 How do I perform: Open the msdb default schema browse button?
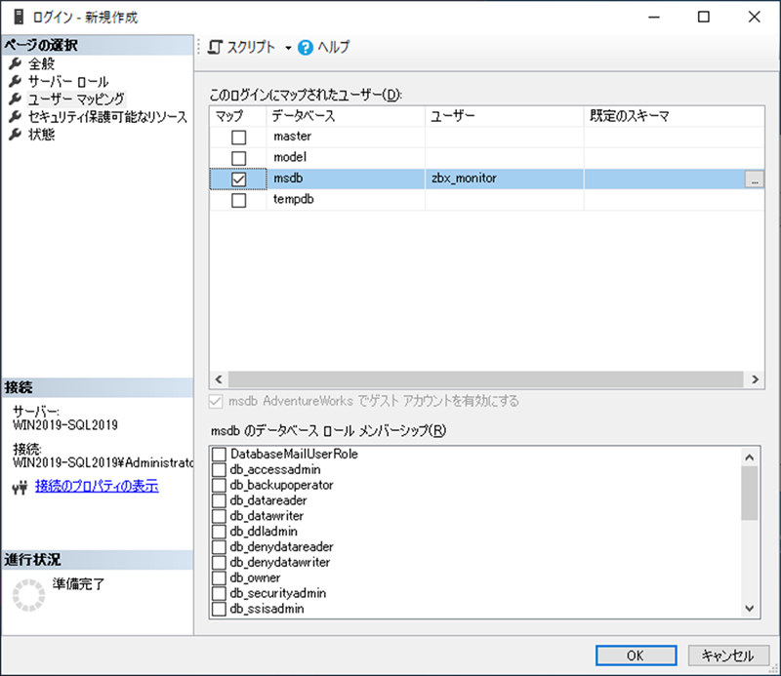(754, 179)
